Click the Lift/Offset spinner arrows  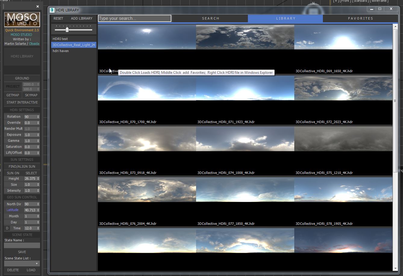click(38, 153)
